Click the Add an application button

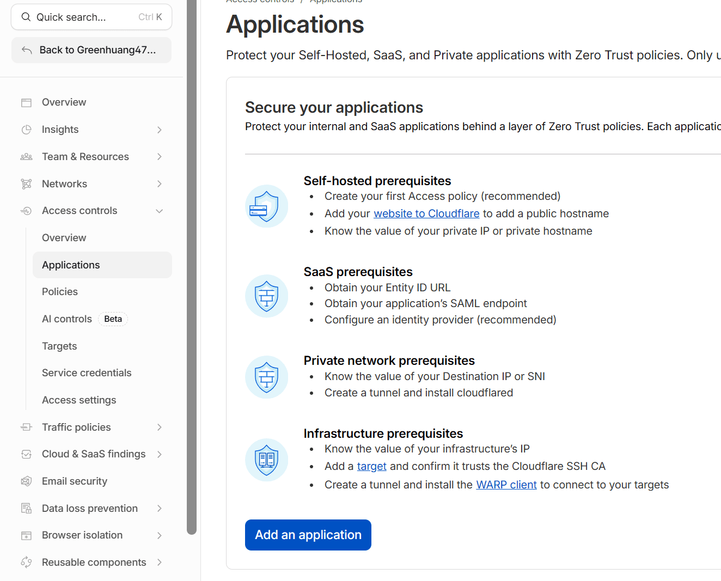(308, 535)
